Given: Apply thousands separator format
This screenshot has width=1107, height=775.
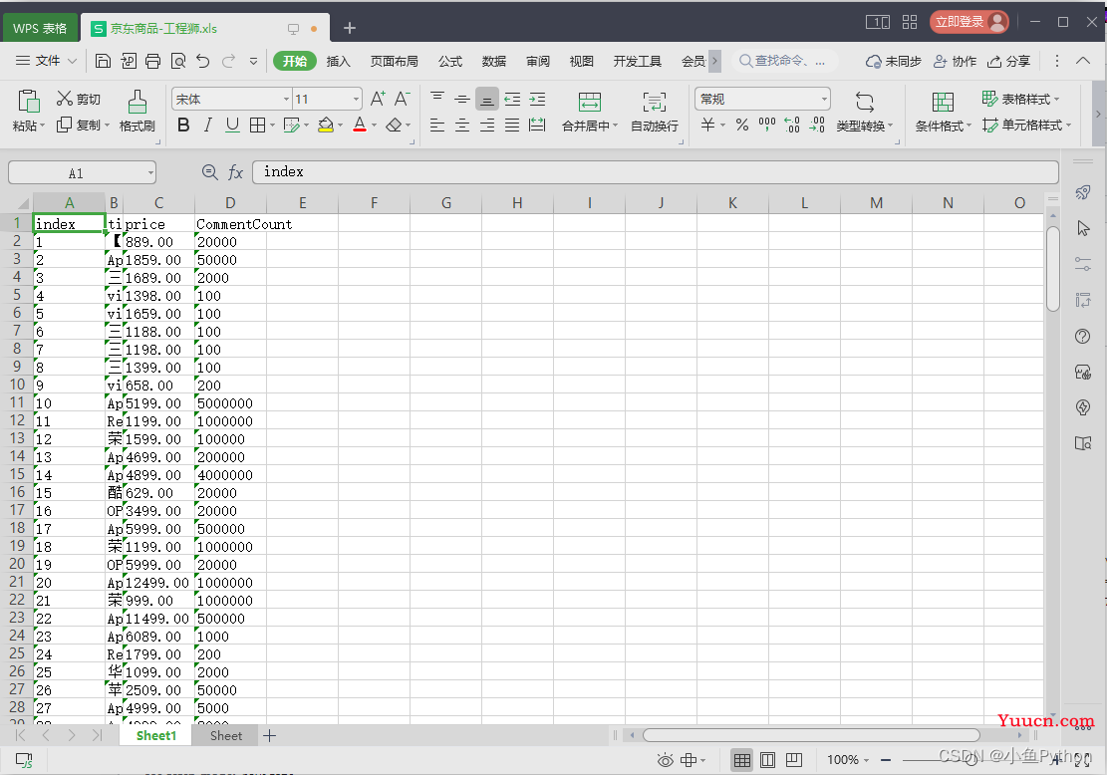Looking at the screenshot, I should pyautogui.click(x=767, y=125).
